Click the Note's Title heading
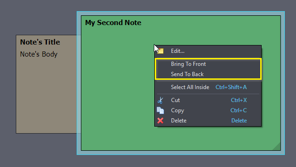 (40, 42)
